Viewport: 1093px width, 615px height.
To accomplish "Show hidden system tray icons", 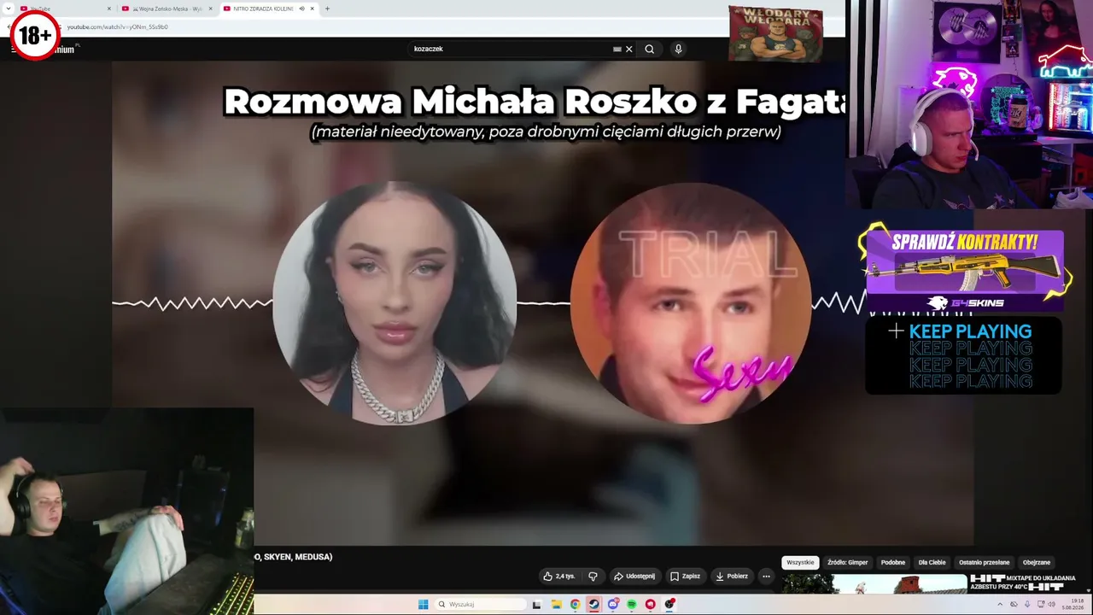I will click(x=1000, y=604).
